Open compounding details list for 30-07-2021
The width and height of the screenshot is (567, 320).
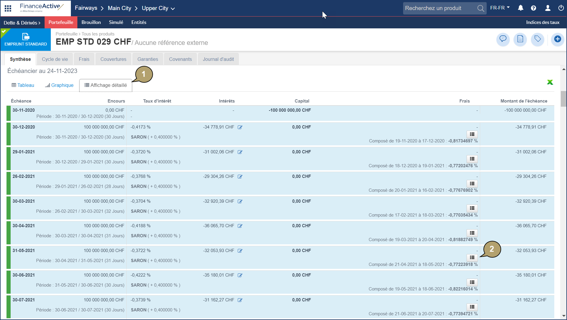(472, 307)
